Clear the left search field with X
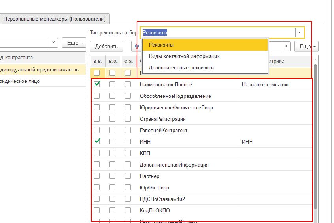This screenshot has width=334, height=223. coord(54,43)
